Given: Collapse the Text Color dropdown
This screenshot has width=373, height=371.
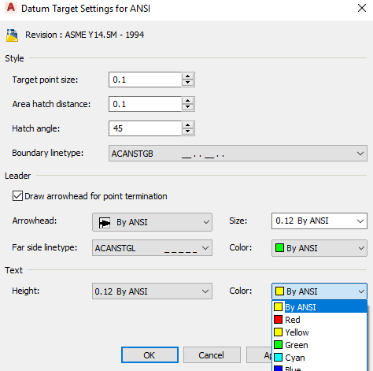Looking at the screenshot, I should (x=319, y=291).
